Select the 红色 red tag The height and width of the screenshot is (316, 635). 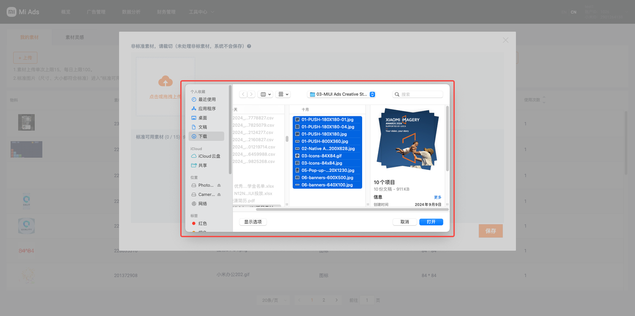coord(202,223)
